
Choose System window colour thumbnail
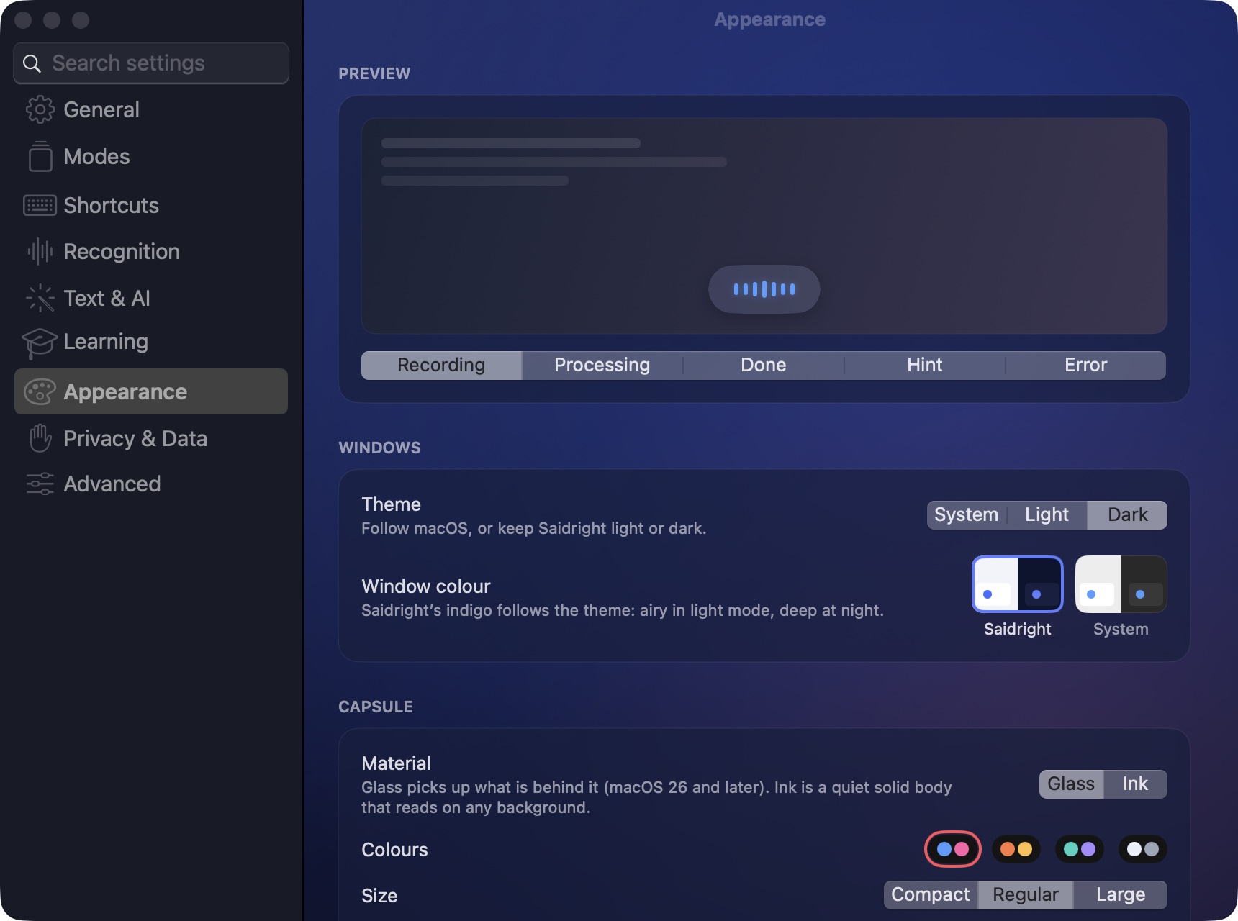(x=1121, y=584)
